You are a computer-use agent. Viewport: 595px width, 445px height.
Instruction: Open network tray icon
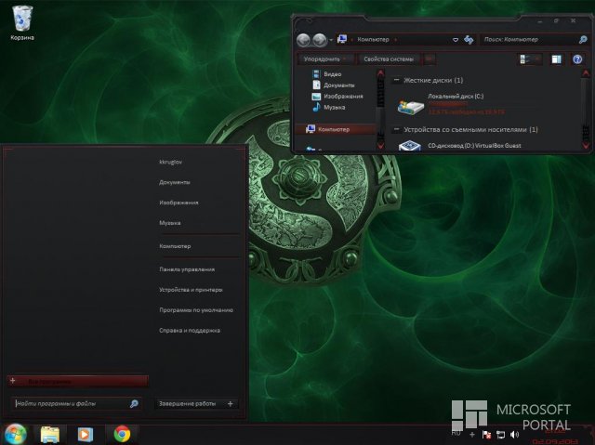click(x=500, y=435)
